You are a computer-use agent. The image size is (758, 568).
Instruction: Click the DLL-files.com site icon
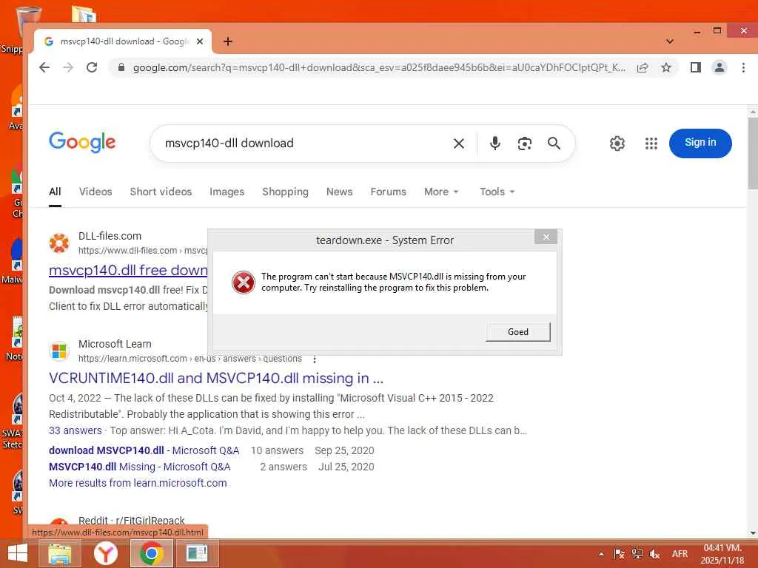59,243
